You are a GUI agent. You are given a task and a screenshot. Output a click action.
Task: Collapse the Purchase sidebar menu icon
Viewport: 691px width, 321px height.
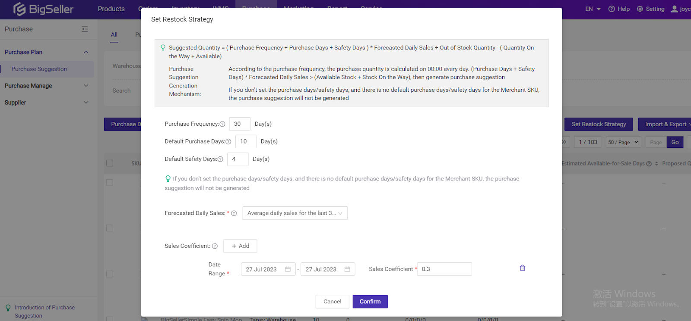coord(85,29)
